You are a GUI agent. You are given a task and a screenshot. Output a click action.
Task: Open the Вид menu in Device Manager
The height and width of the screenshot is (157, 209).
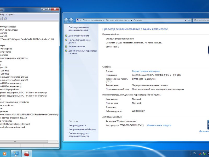click(2, 14)
